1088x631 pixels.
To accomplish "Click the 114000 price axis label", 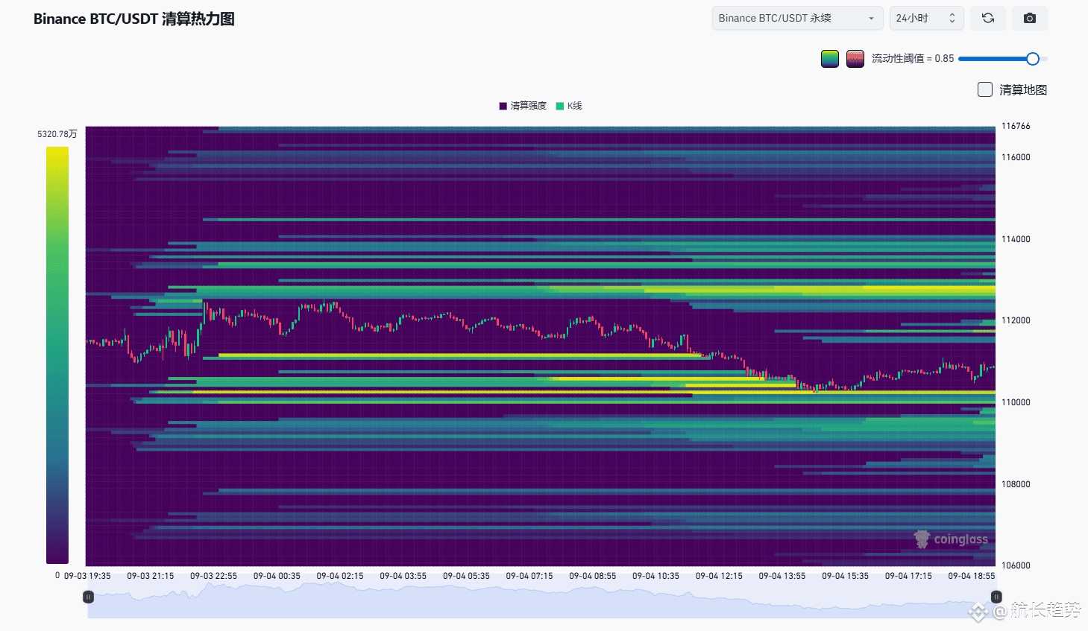I will (1016, 239).
